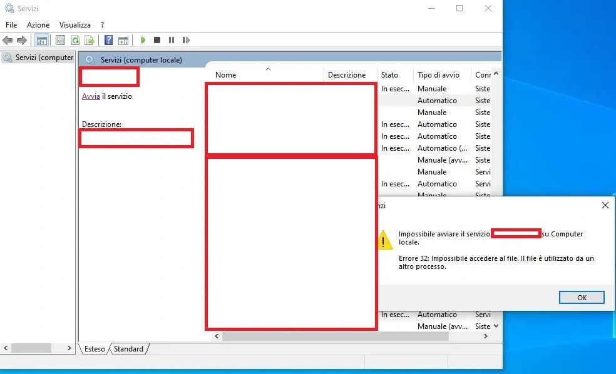The height and width of the screenshot is (374, 616).
Task: Sort services by the Nome column header
Action: [x=226, y=75]
